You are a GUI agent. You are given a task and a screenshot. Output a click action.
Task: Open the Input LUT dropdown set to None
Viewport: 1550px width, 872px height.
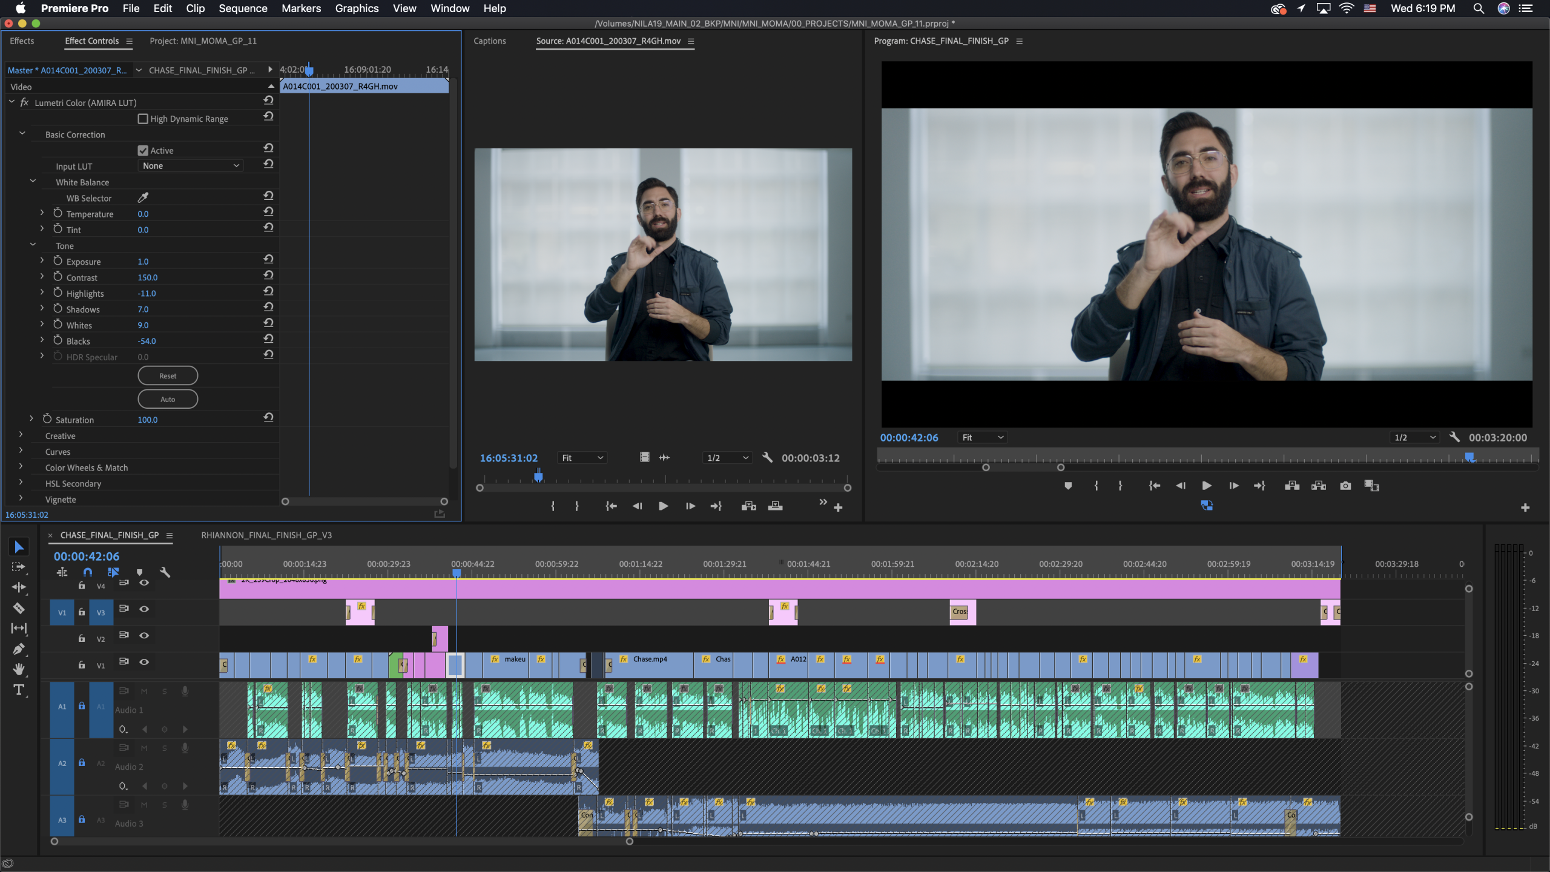[190, 165]
